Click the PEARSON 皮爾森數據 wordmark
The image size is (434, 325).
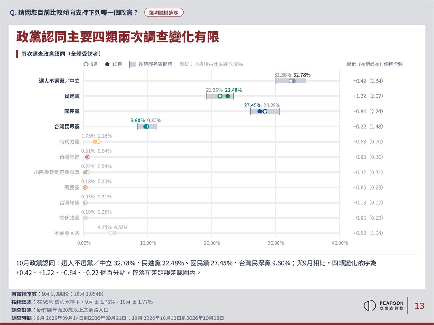[391, 306]
